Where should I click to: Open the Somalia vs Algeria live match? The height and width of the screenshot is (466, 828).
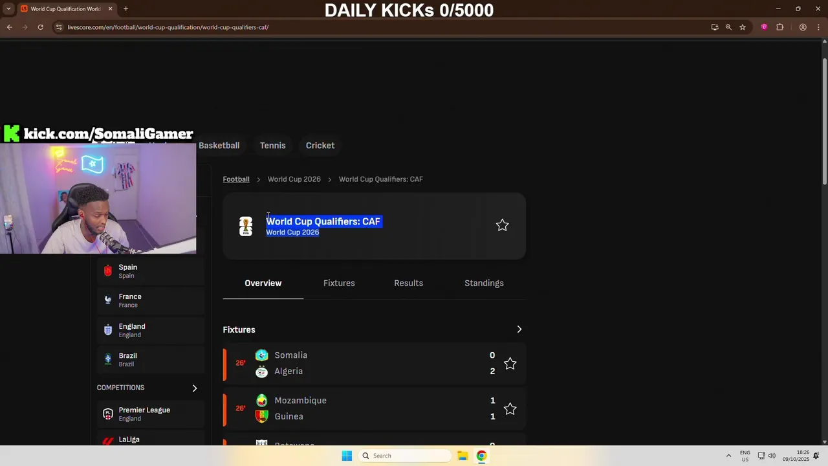point(374,363)
